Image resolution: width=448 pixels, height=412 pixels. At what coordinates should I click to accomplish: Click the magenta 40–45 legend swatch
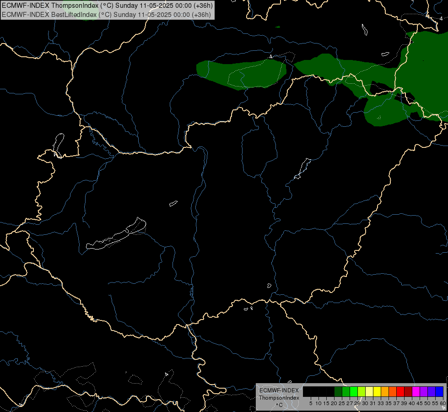416,391
